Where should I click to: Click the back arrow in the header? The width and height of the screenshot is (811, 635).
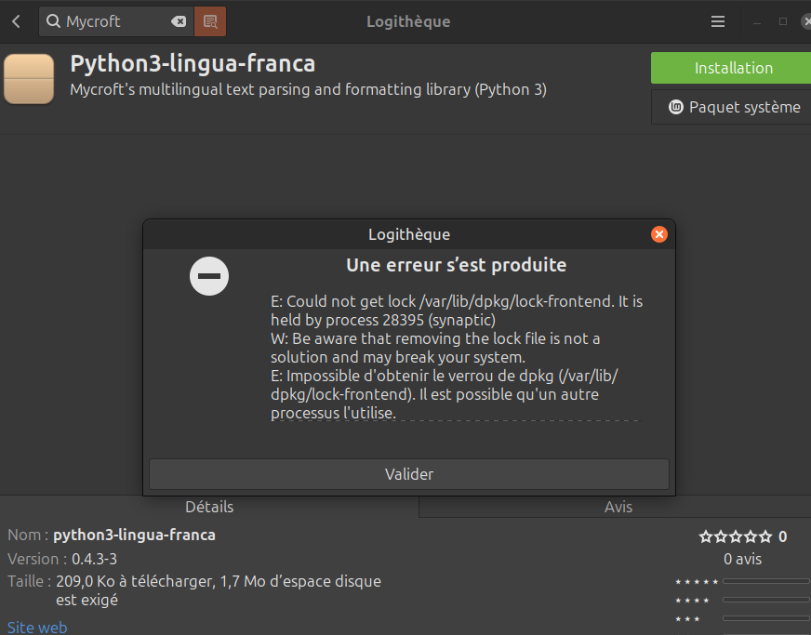point(17,21)
